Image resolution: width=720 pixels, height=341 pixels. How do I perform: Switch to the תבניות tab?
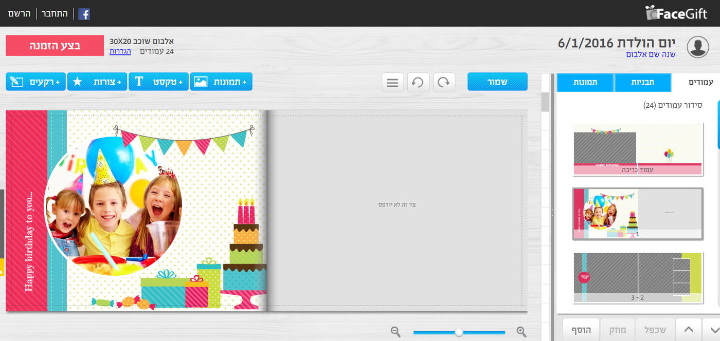tap(643, 82)
